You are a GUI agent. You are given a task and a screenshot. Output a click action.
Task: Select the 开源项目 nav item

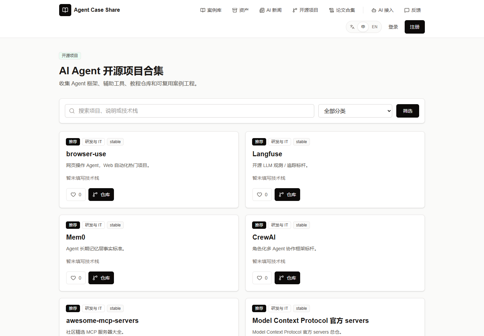pyautogui.click(x=305, y=10)
